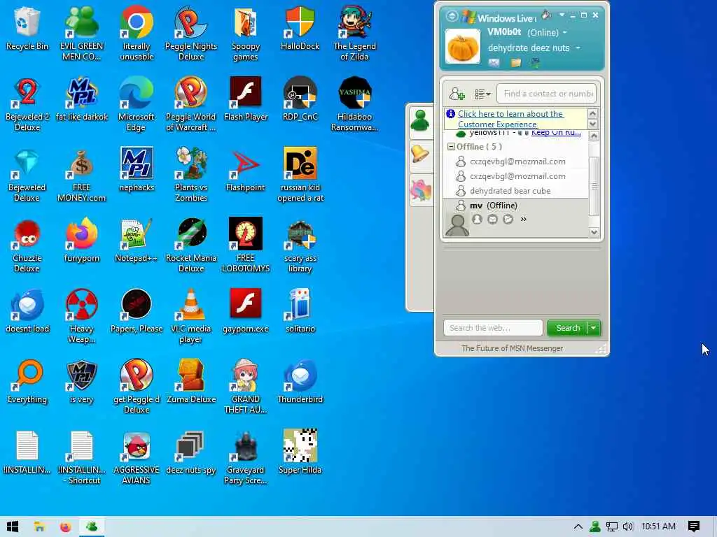
Task: Open the Chuzzle Deluxe shortcut
Action: 27,245
